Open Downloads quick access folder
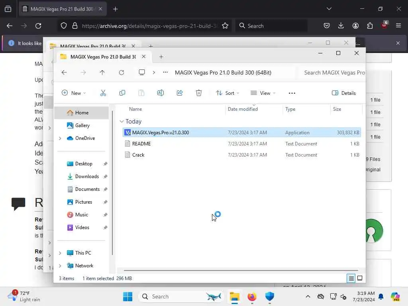Screen dimensions: 408x306 tap(81, 177)
